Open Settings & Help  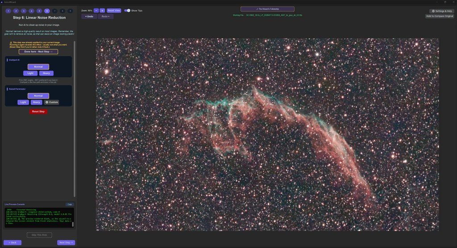click(442, 11)
